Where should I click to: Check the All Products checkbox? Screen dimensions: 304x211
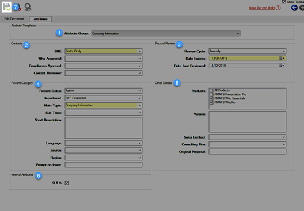(211, 90)
